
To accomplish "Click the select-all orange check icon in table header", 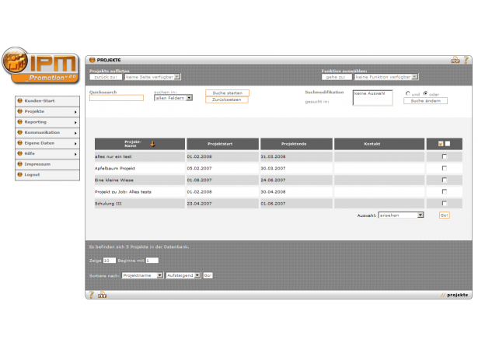I will (441, 144).
